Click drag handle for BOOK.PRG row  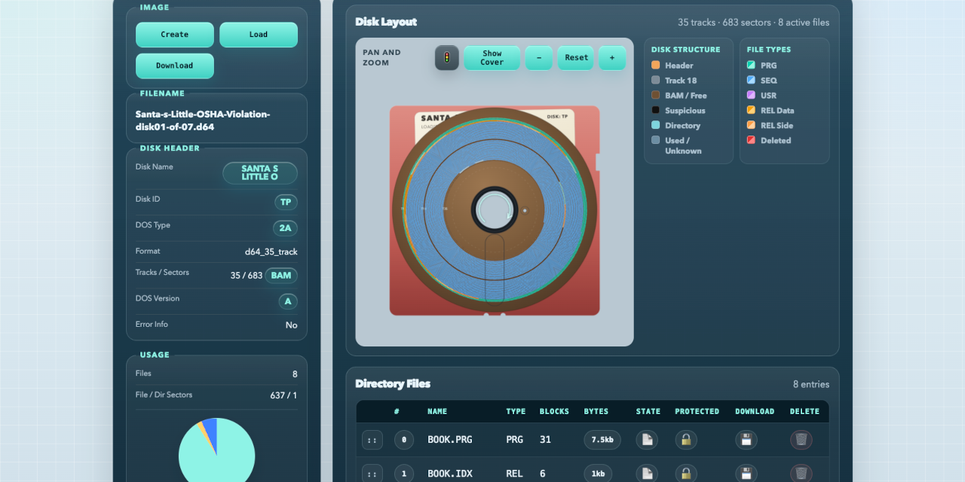point(372,440)
